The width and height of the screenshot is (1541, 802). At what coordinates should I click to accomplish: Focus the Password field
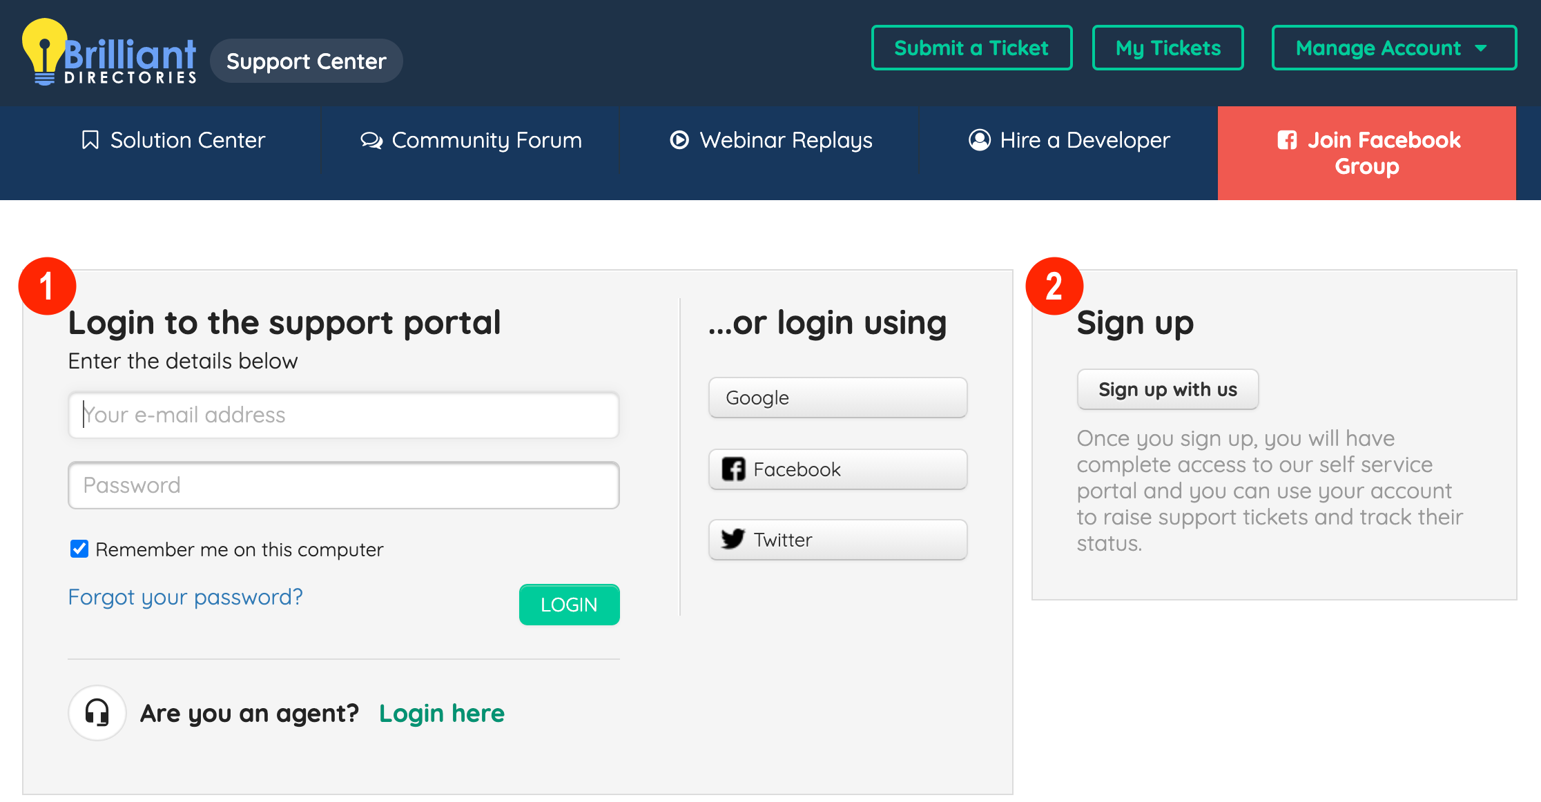tap(344, 486)
